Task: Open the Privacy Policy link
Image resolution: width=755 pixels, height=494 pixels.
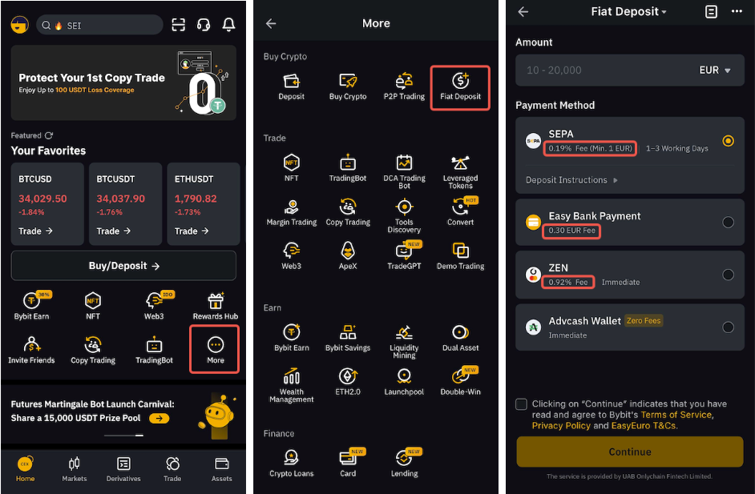Action: point(561,426)
